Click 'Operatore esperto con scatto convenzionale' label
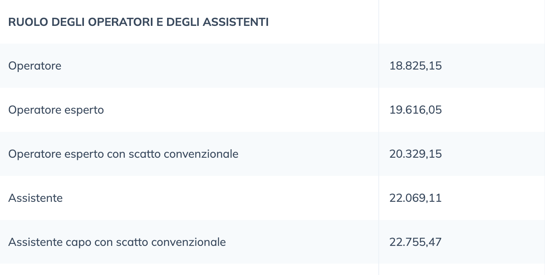The image size is (545, 275). pos(123,154)
